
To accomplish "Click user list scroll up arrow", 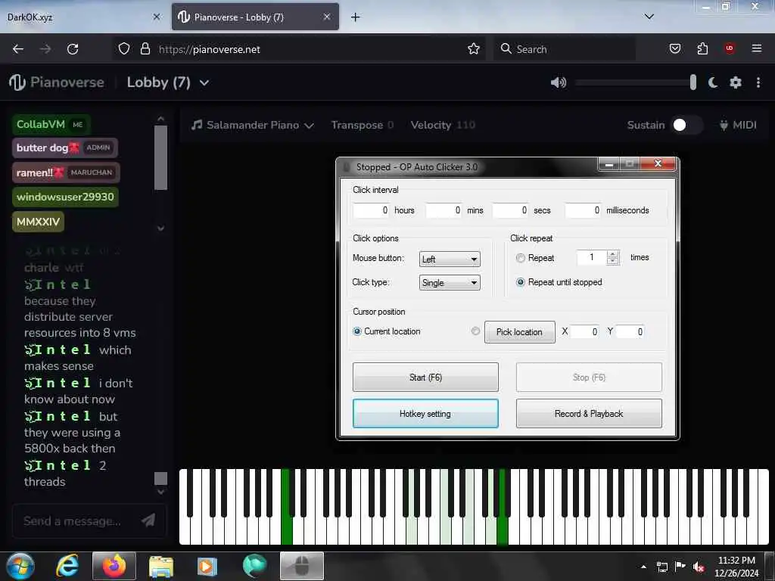I will [x=160, y=119].
